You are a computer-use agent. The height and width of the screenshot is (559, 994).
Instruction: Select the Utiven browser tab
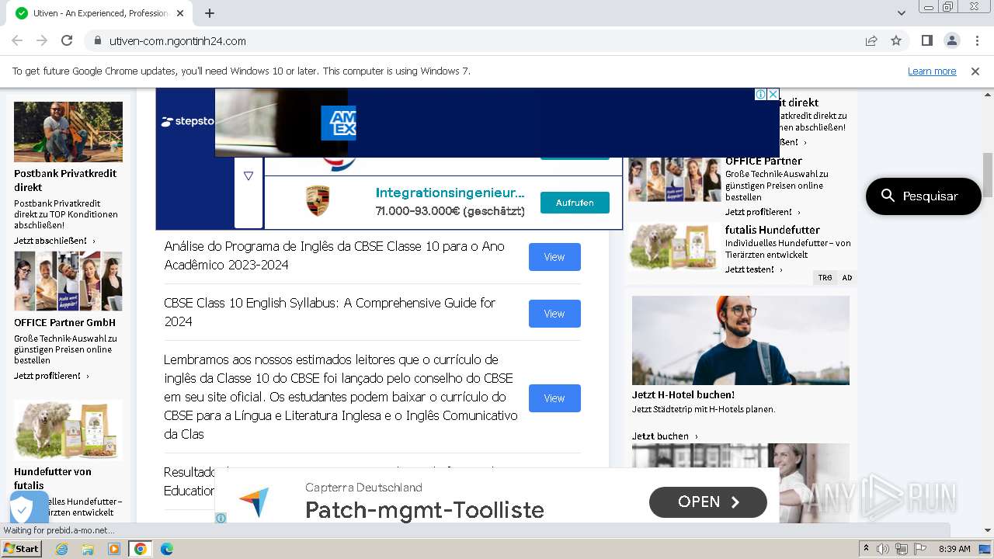coord(100,13)
